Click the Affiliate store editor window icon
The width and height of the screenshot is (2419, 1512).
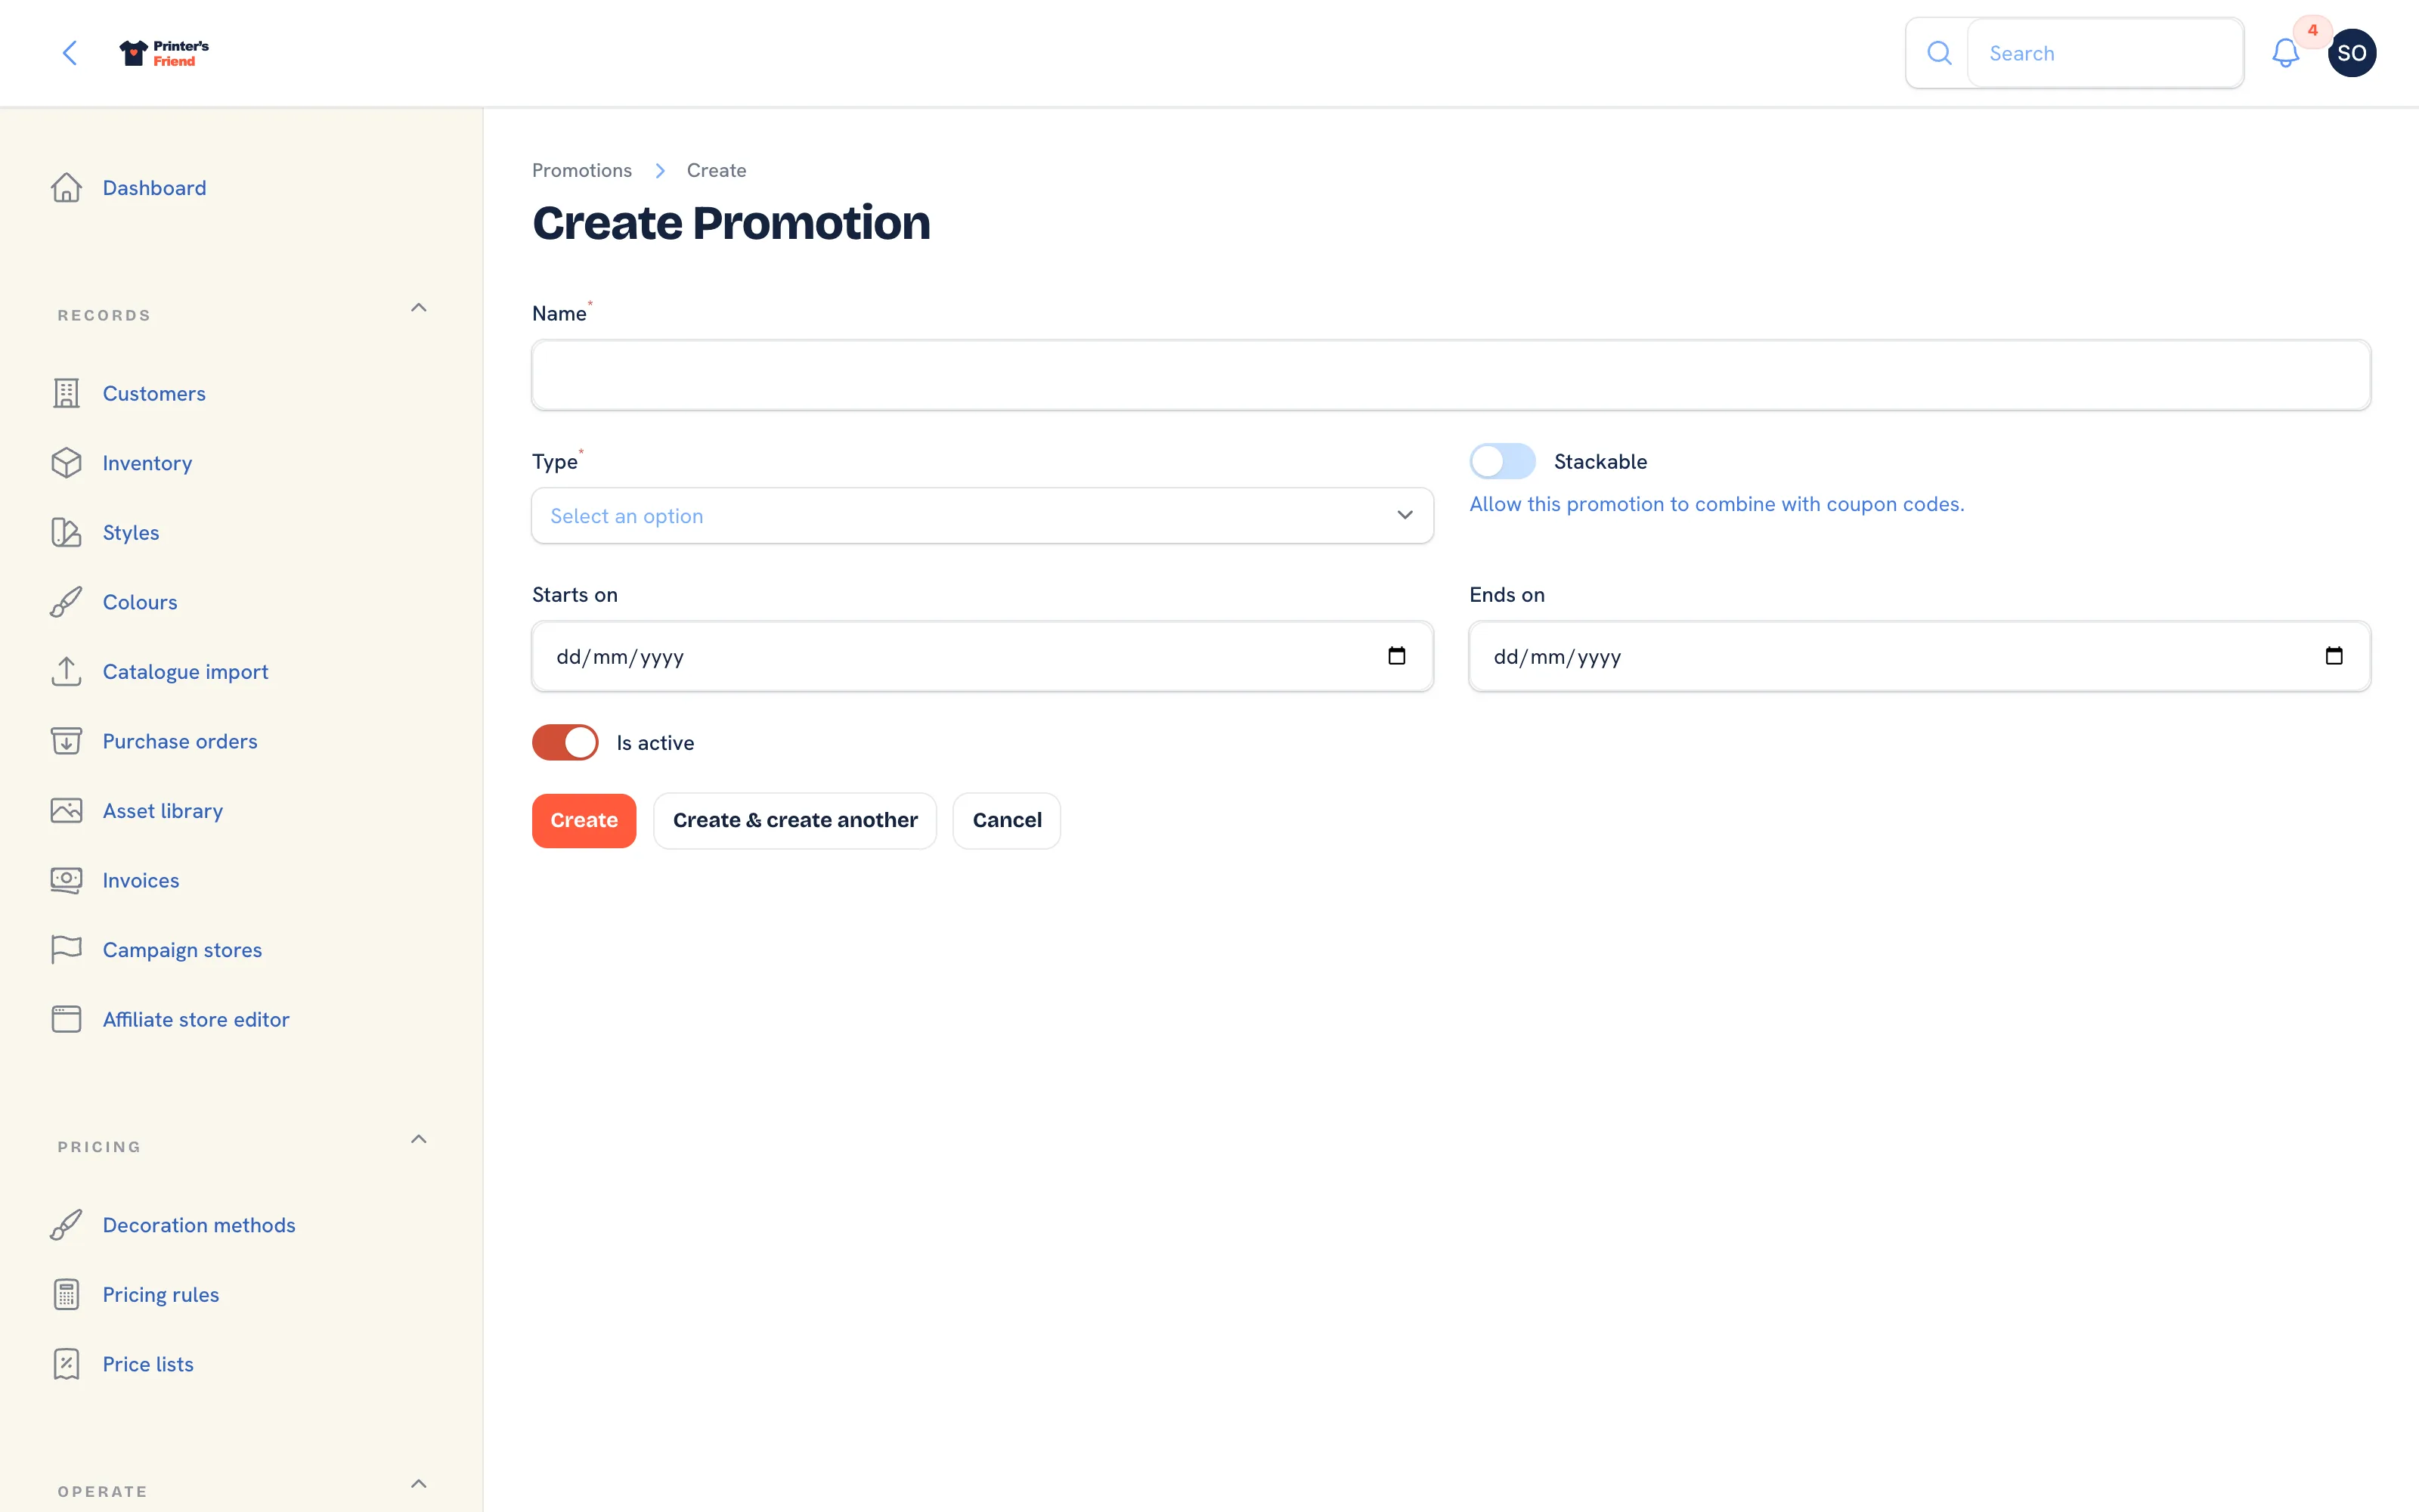tap(67, 1019)
